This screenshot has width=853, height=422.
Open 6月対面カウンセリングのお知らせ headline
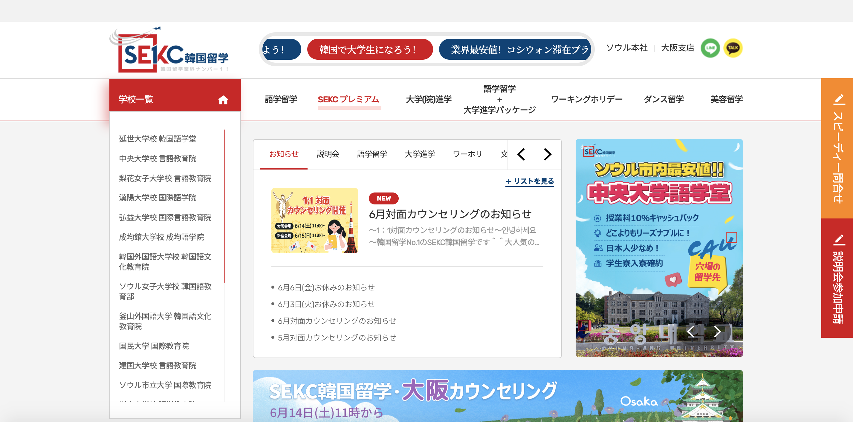450,214
